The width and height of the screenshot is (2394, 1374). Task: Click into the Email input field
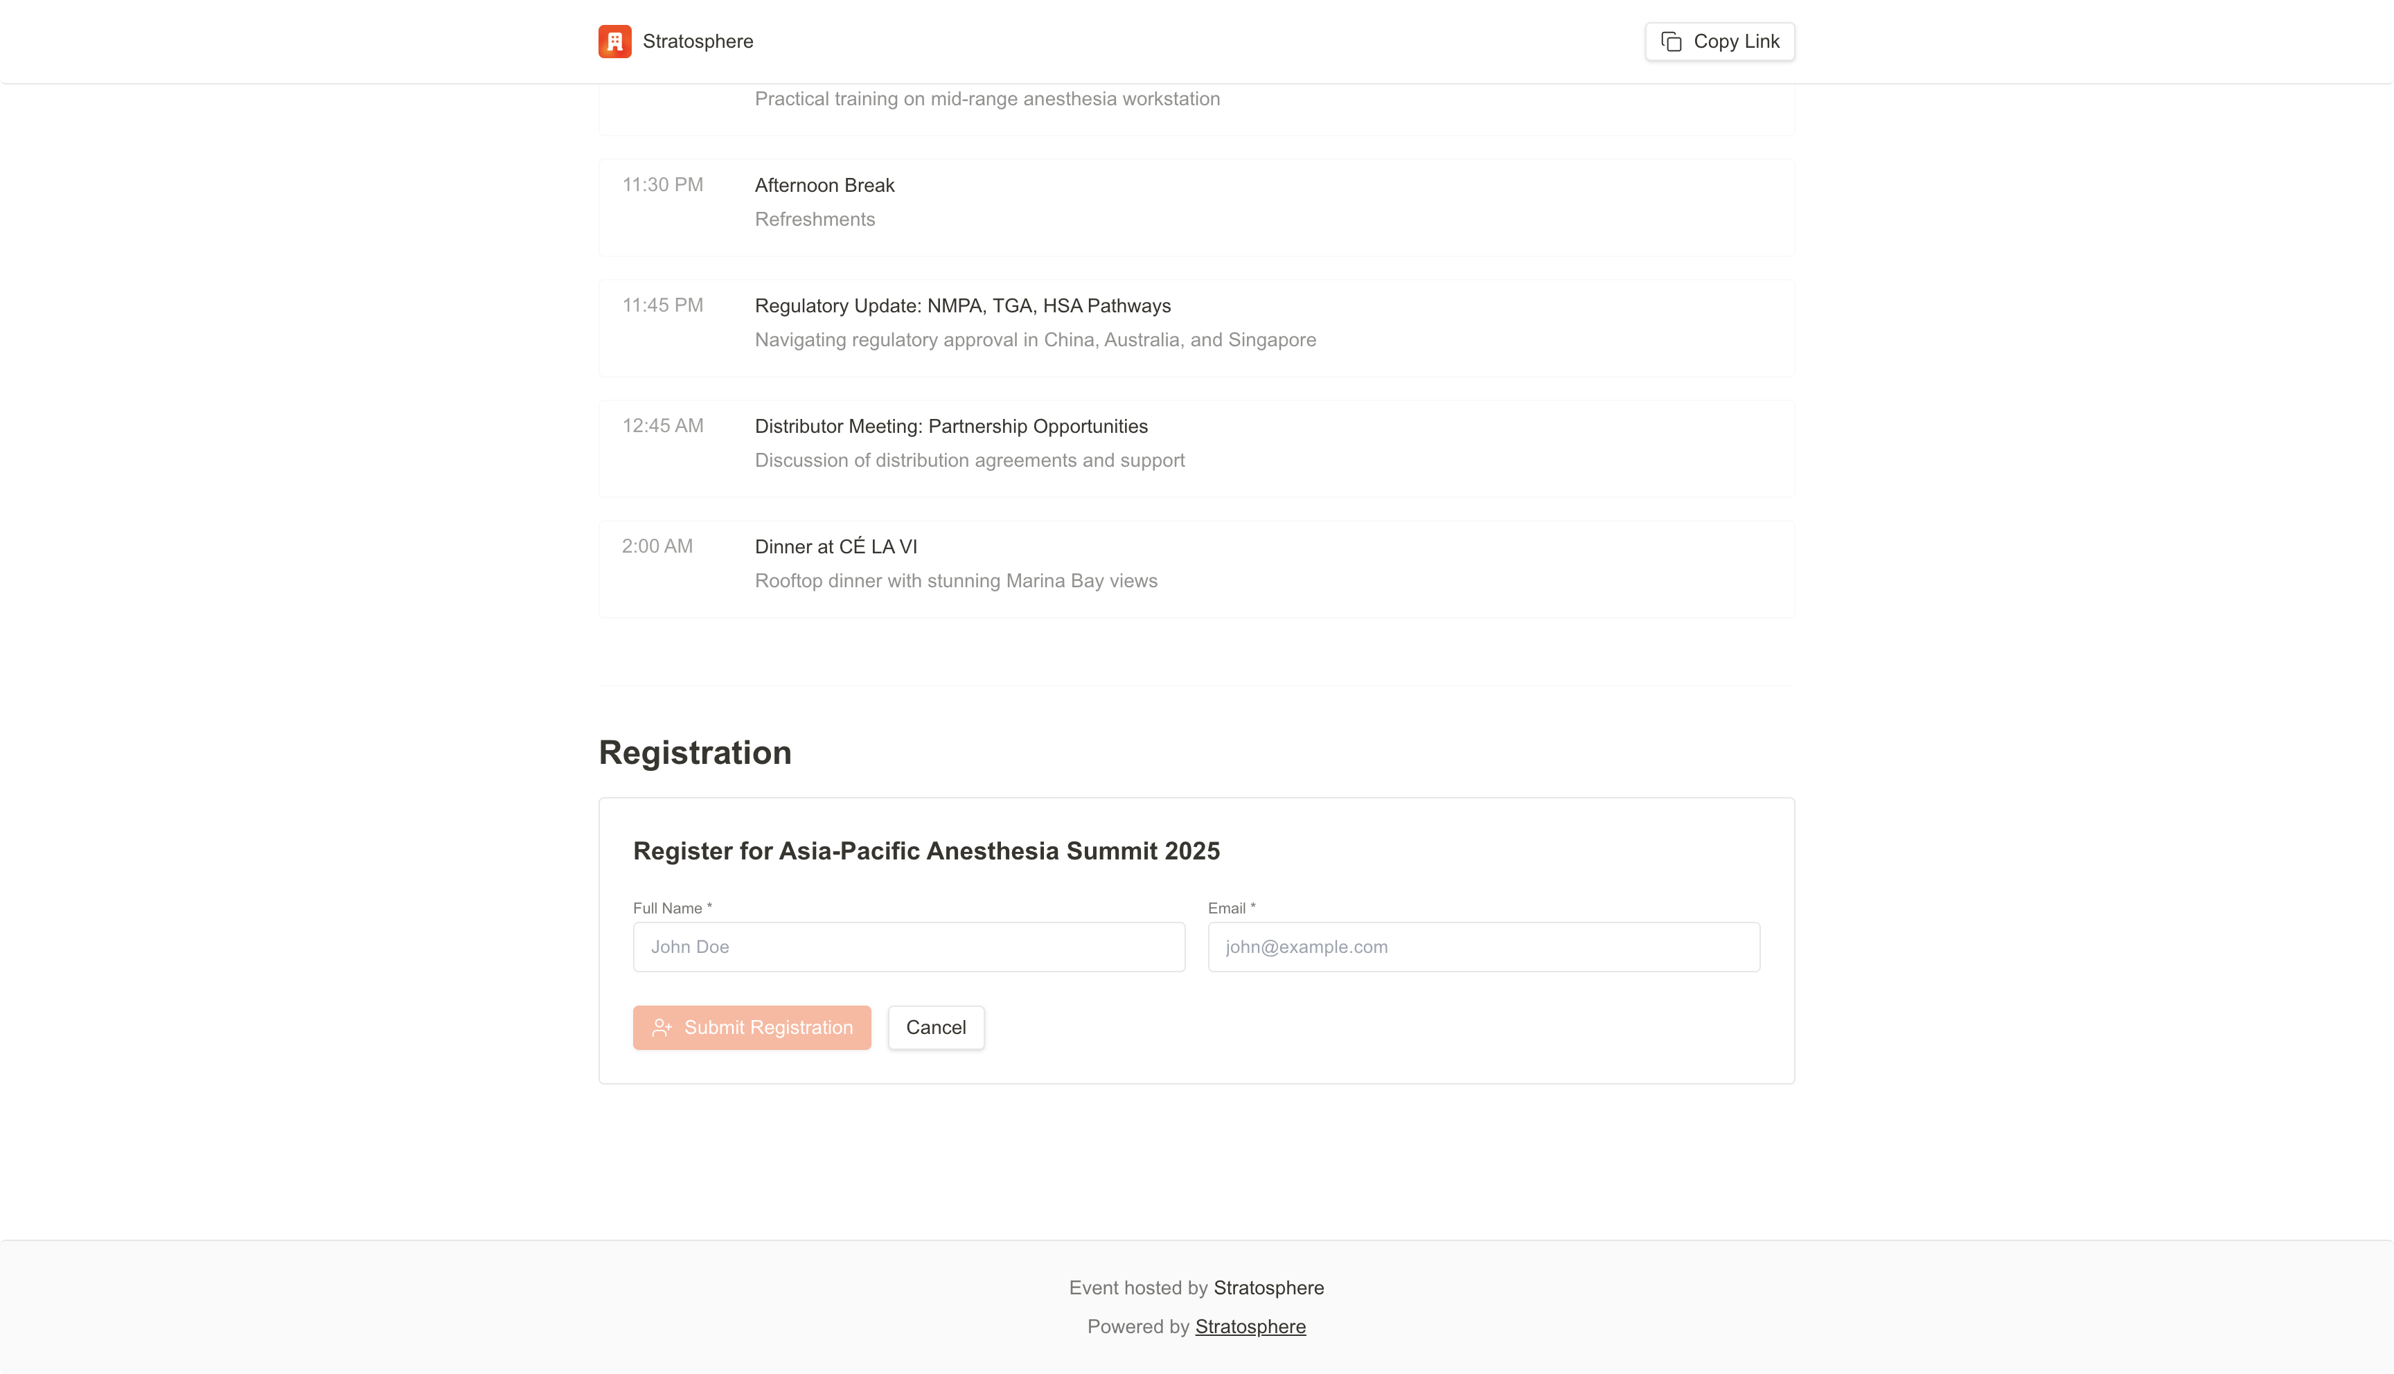click(x=1483, y=947)
